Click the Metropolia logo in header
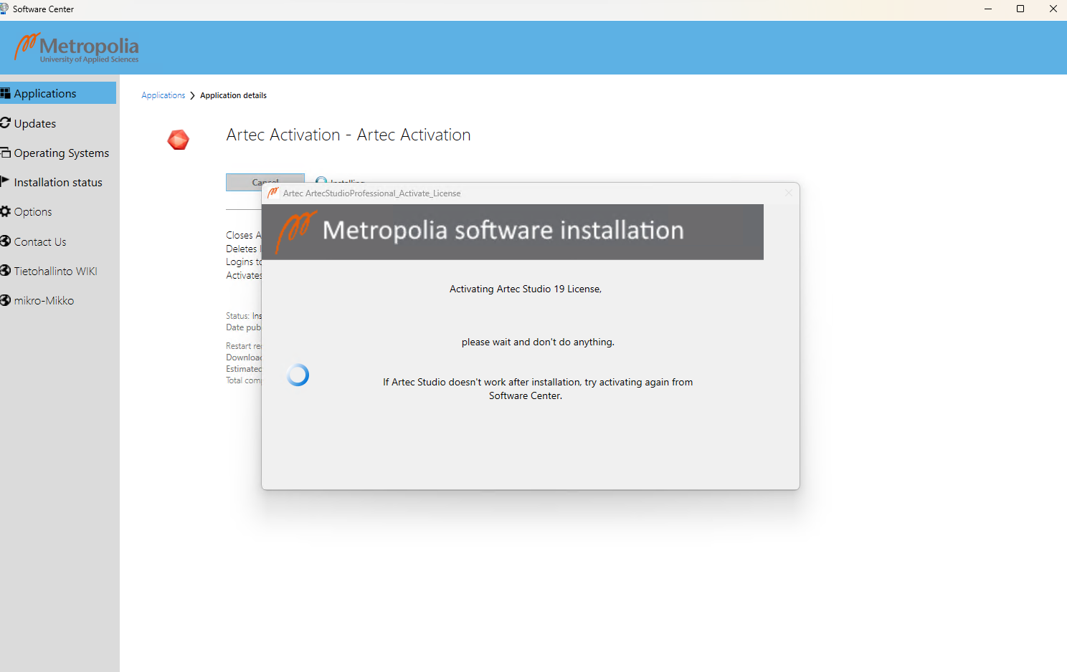Image resolution: width=1067 pixels, height=672 pixels. coord(77,48)
